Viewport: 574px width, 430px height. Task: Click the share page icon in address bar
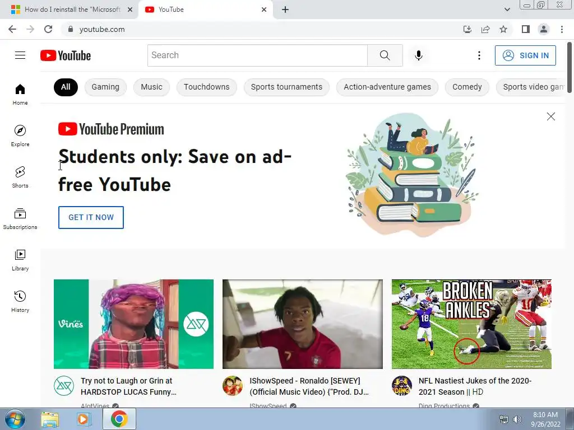click(485, 29)
